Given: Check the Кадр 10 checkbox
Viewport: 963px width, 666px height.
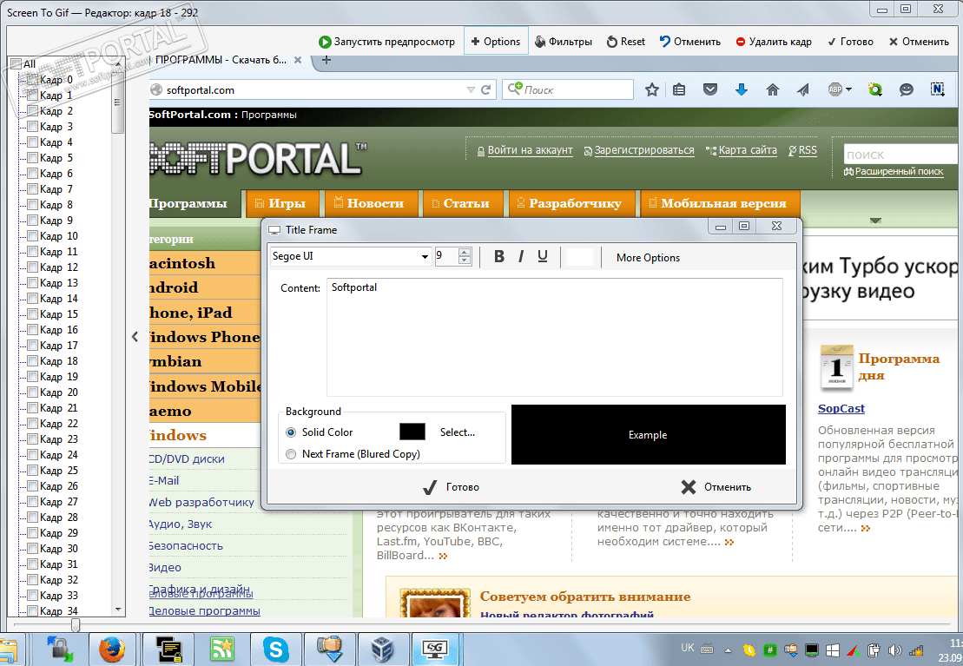Looking at the screenshot, I should [x=32, y=236].
